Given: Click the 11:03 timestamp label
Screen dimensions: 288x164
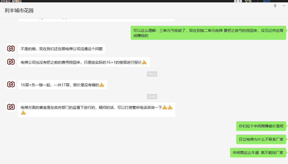Looking at the screenshot, I should point(152,97).
